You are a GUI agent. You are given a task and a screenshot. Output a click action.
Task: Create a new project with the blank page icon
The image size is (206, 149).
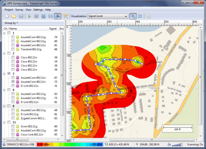(7, 16)
